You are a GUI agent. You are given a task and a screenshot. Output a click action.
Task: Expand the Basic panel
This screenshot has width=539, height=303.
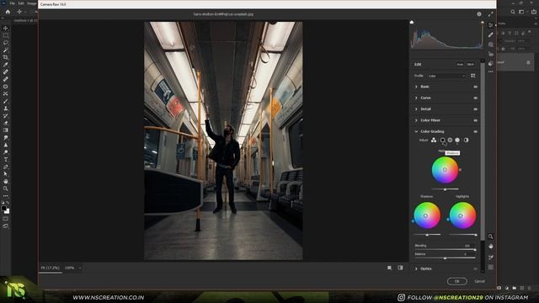tap(416, 87)
